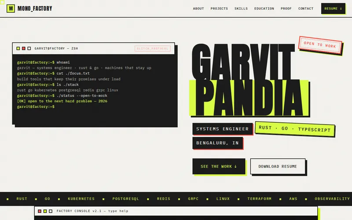Open the PROOF nav item

[286, 8]
